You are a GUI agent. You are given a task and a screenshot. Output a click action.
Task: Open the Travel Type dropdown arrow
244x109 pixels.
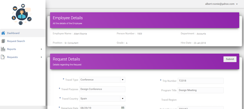pyautogui.click(x=123, y=80)
